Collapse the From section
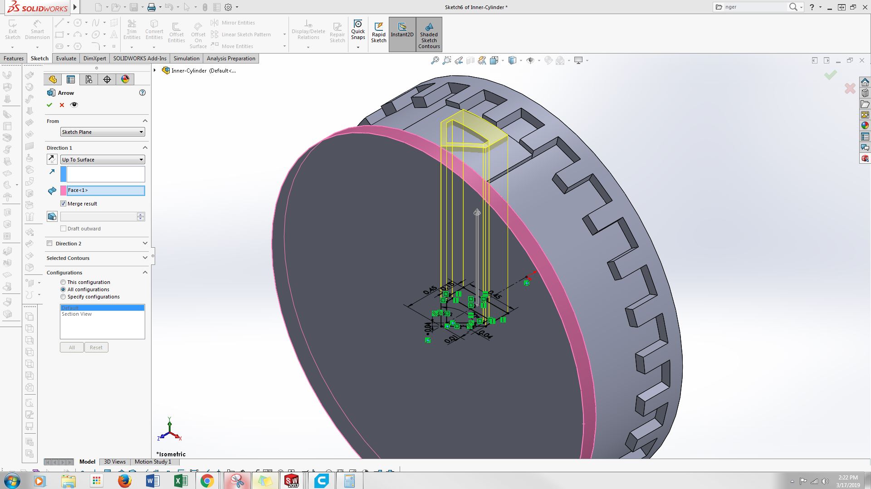This screenshot has width=871, height=489. pos(145,121)
